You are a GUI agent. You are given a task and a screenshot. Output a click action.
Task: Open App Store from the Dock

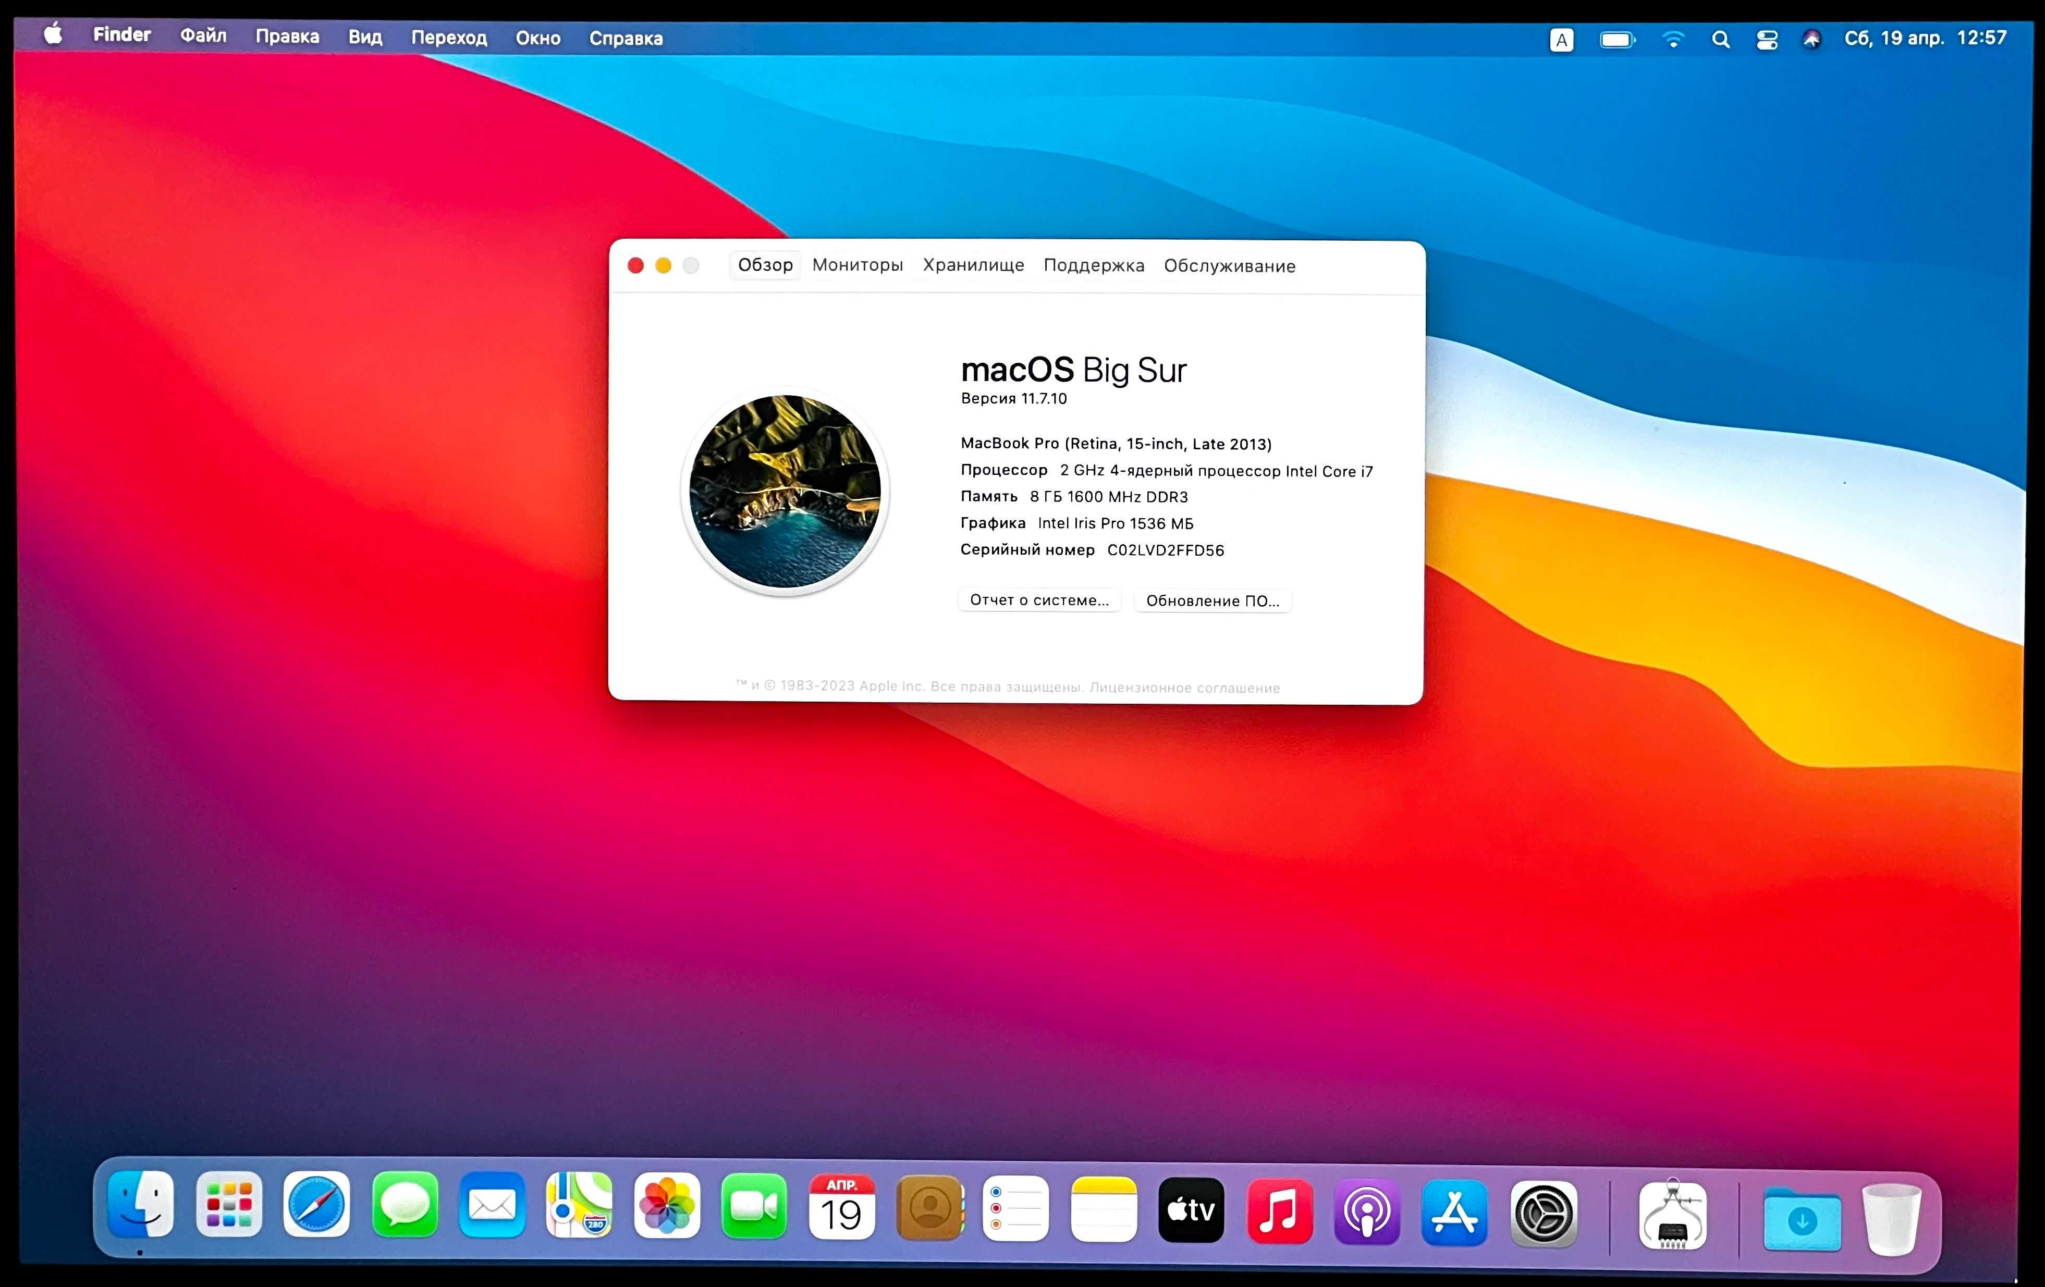(x=1455, y=1213)
